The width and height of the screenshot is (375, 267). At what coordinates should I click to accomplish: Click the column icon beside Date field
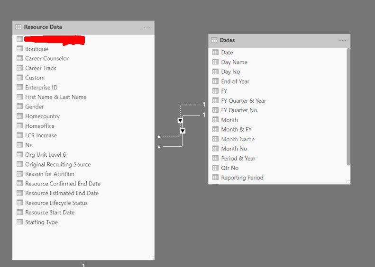pyautogui.click(x=216, y=52)
